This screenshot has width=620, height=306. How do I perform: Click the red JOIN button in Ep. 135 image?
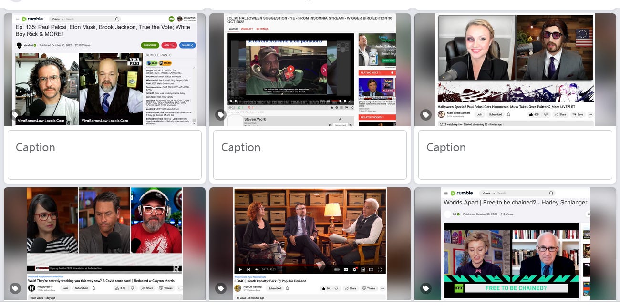pos(168,45)
